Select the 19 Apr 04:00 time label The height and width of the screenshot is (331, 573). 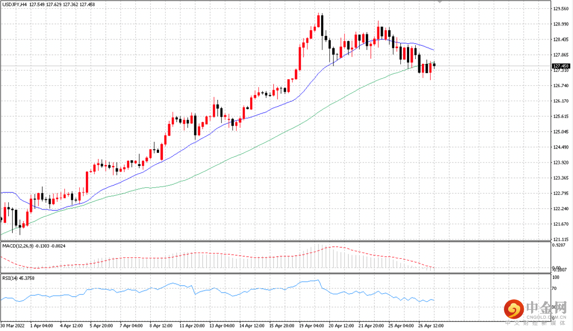(x=311, y=326)
